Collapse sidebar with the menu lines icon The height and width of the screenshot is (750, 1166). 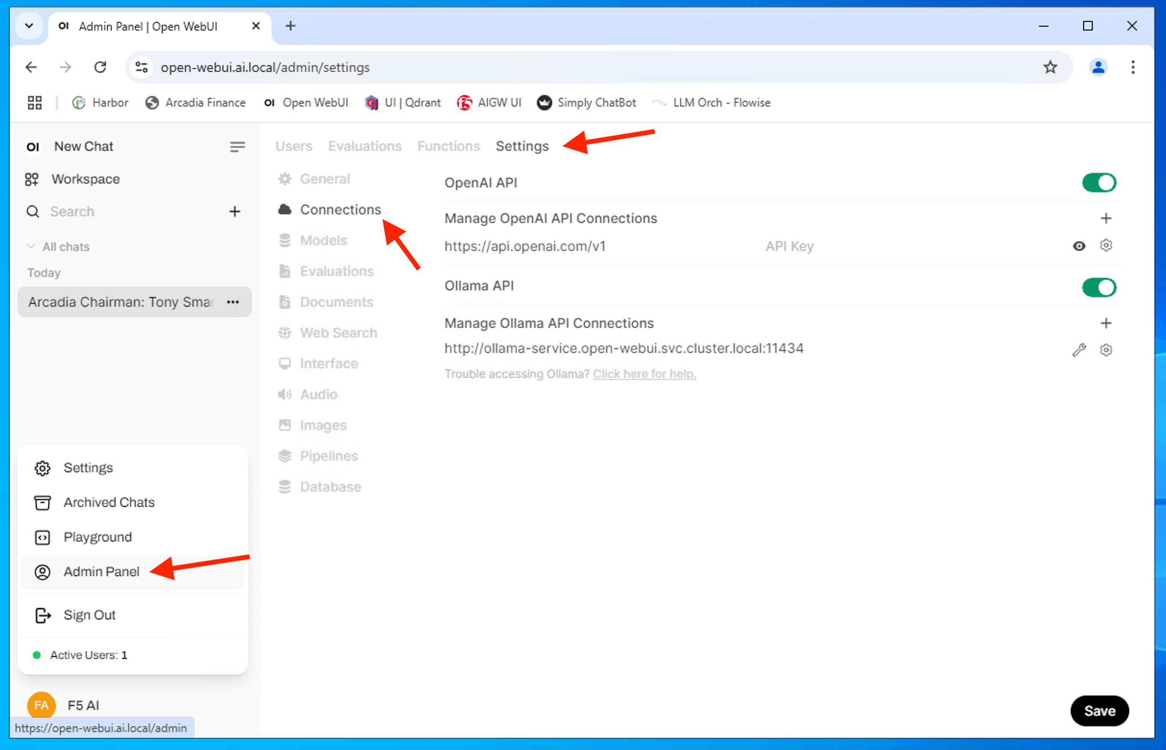(x=237, y=147)
